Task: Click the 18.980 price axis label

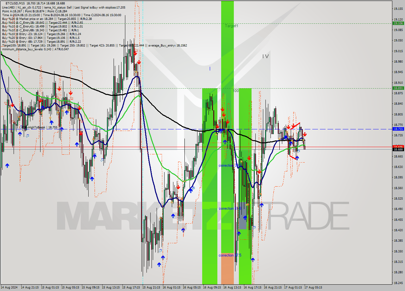Action: [398, 61]
